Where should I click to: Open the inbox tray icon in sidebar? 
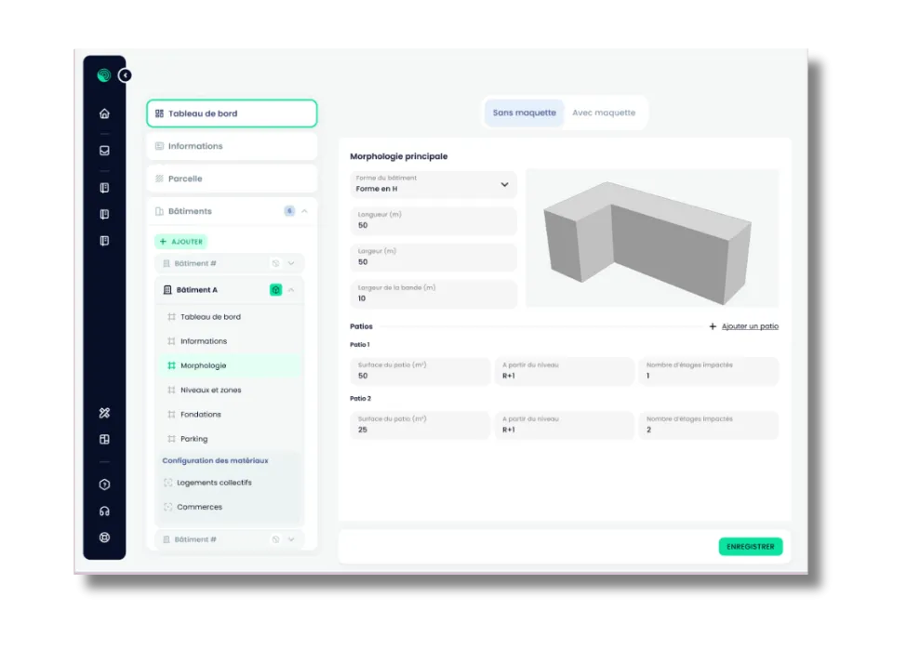[x=104, y=151]
